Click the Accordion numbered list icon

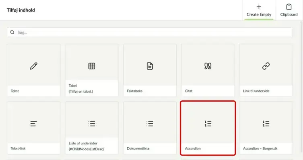click(208, 124)
